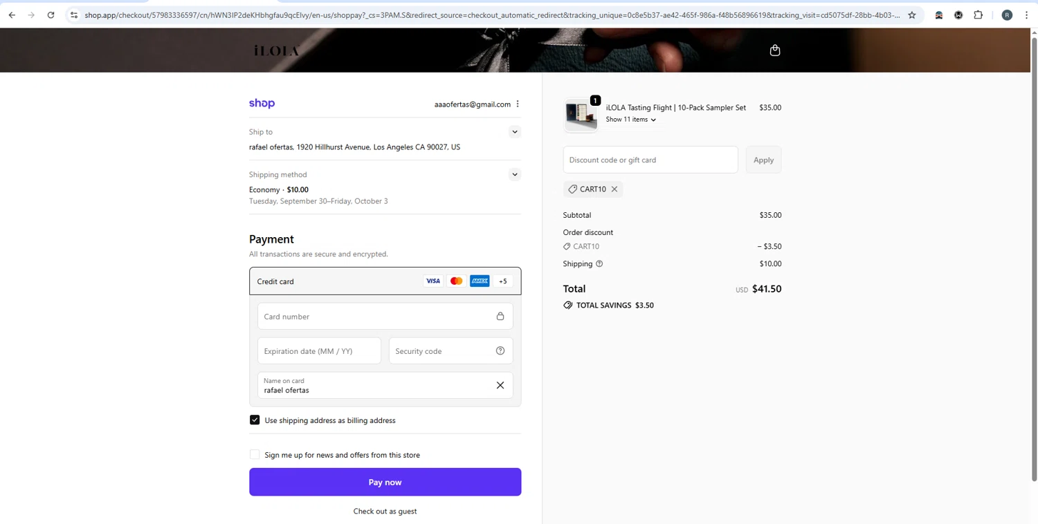Select the Credit card payment option
This screenshot has height=524, width=1038.
coord(385,281)
